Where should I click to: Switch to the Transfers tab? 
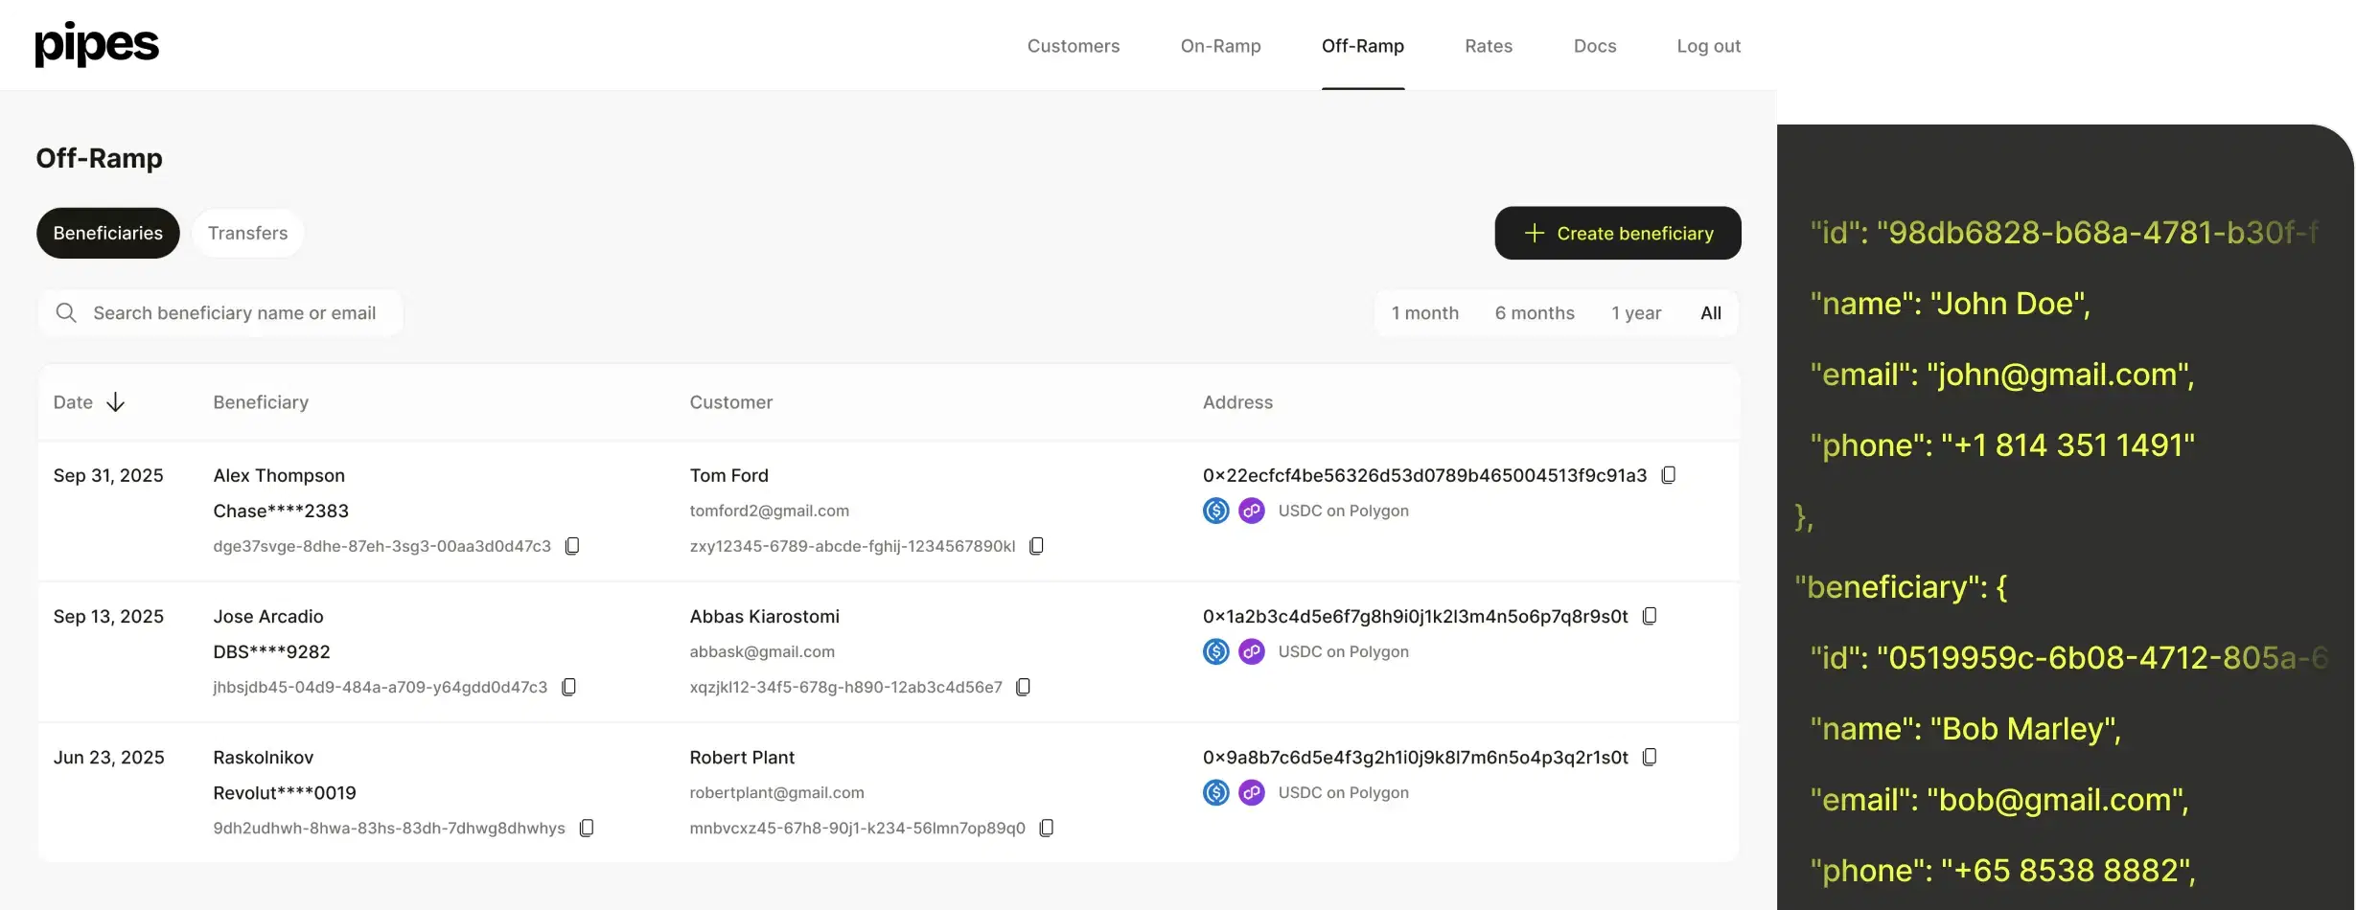247,233
